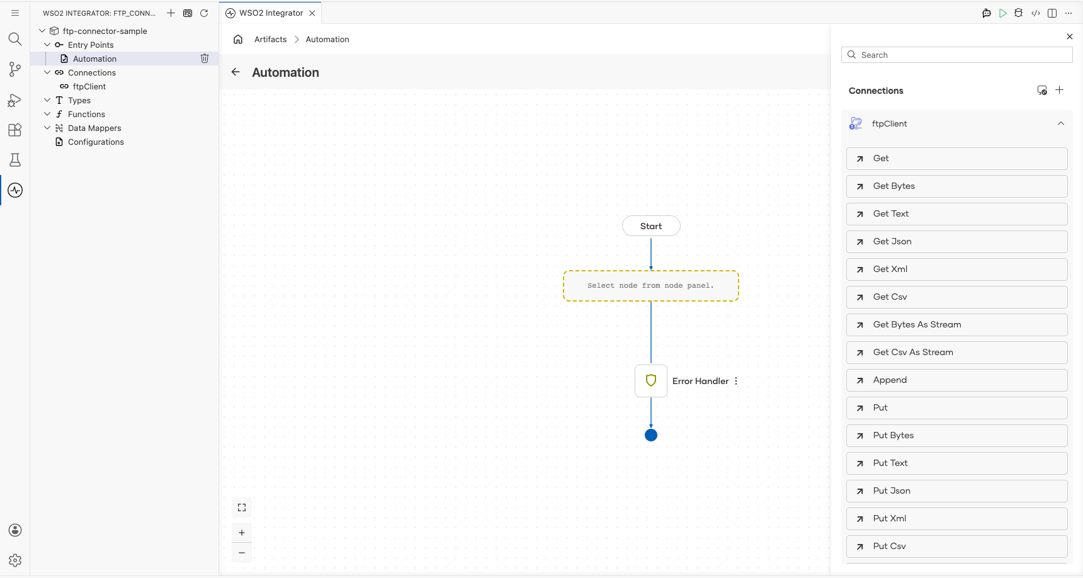Go back with the arrow beside Automation title
The width and height of the screenshot is (1083, 578).
[x=235, y=72]
